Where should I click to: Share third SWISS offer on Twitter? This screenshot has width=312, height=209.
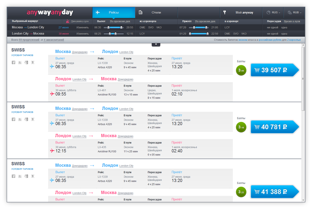tap(20, 176)
